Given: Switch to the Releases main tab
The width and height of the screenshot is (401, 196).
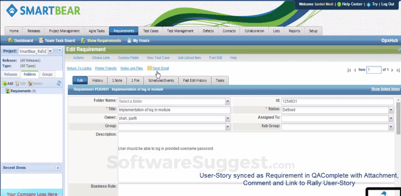Looking at the screenshot, I should (34, 31).
